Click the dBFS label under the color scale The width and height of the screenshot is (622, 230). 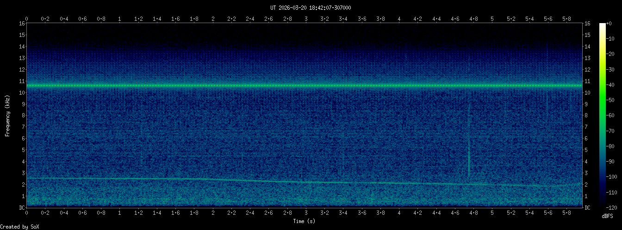tap(609, 216)
